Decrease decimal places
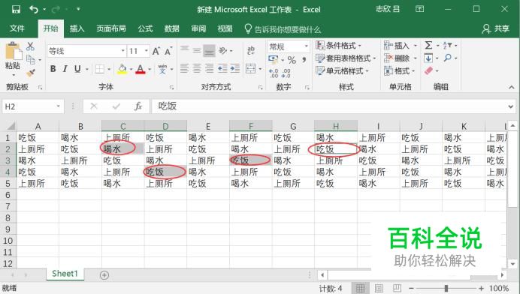The height and width of the screenshot is (294, 520). point(286,73)
